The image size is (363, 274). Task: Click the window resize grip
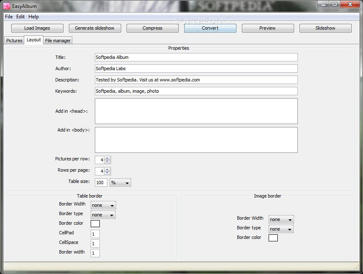356,267
